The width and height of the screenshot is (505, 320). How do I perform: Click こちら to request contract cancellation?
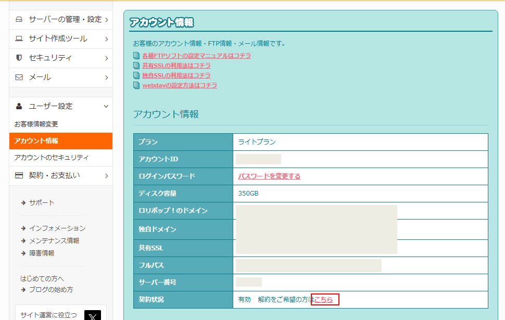click(x=324, y=299)
